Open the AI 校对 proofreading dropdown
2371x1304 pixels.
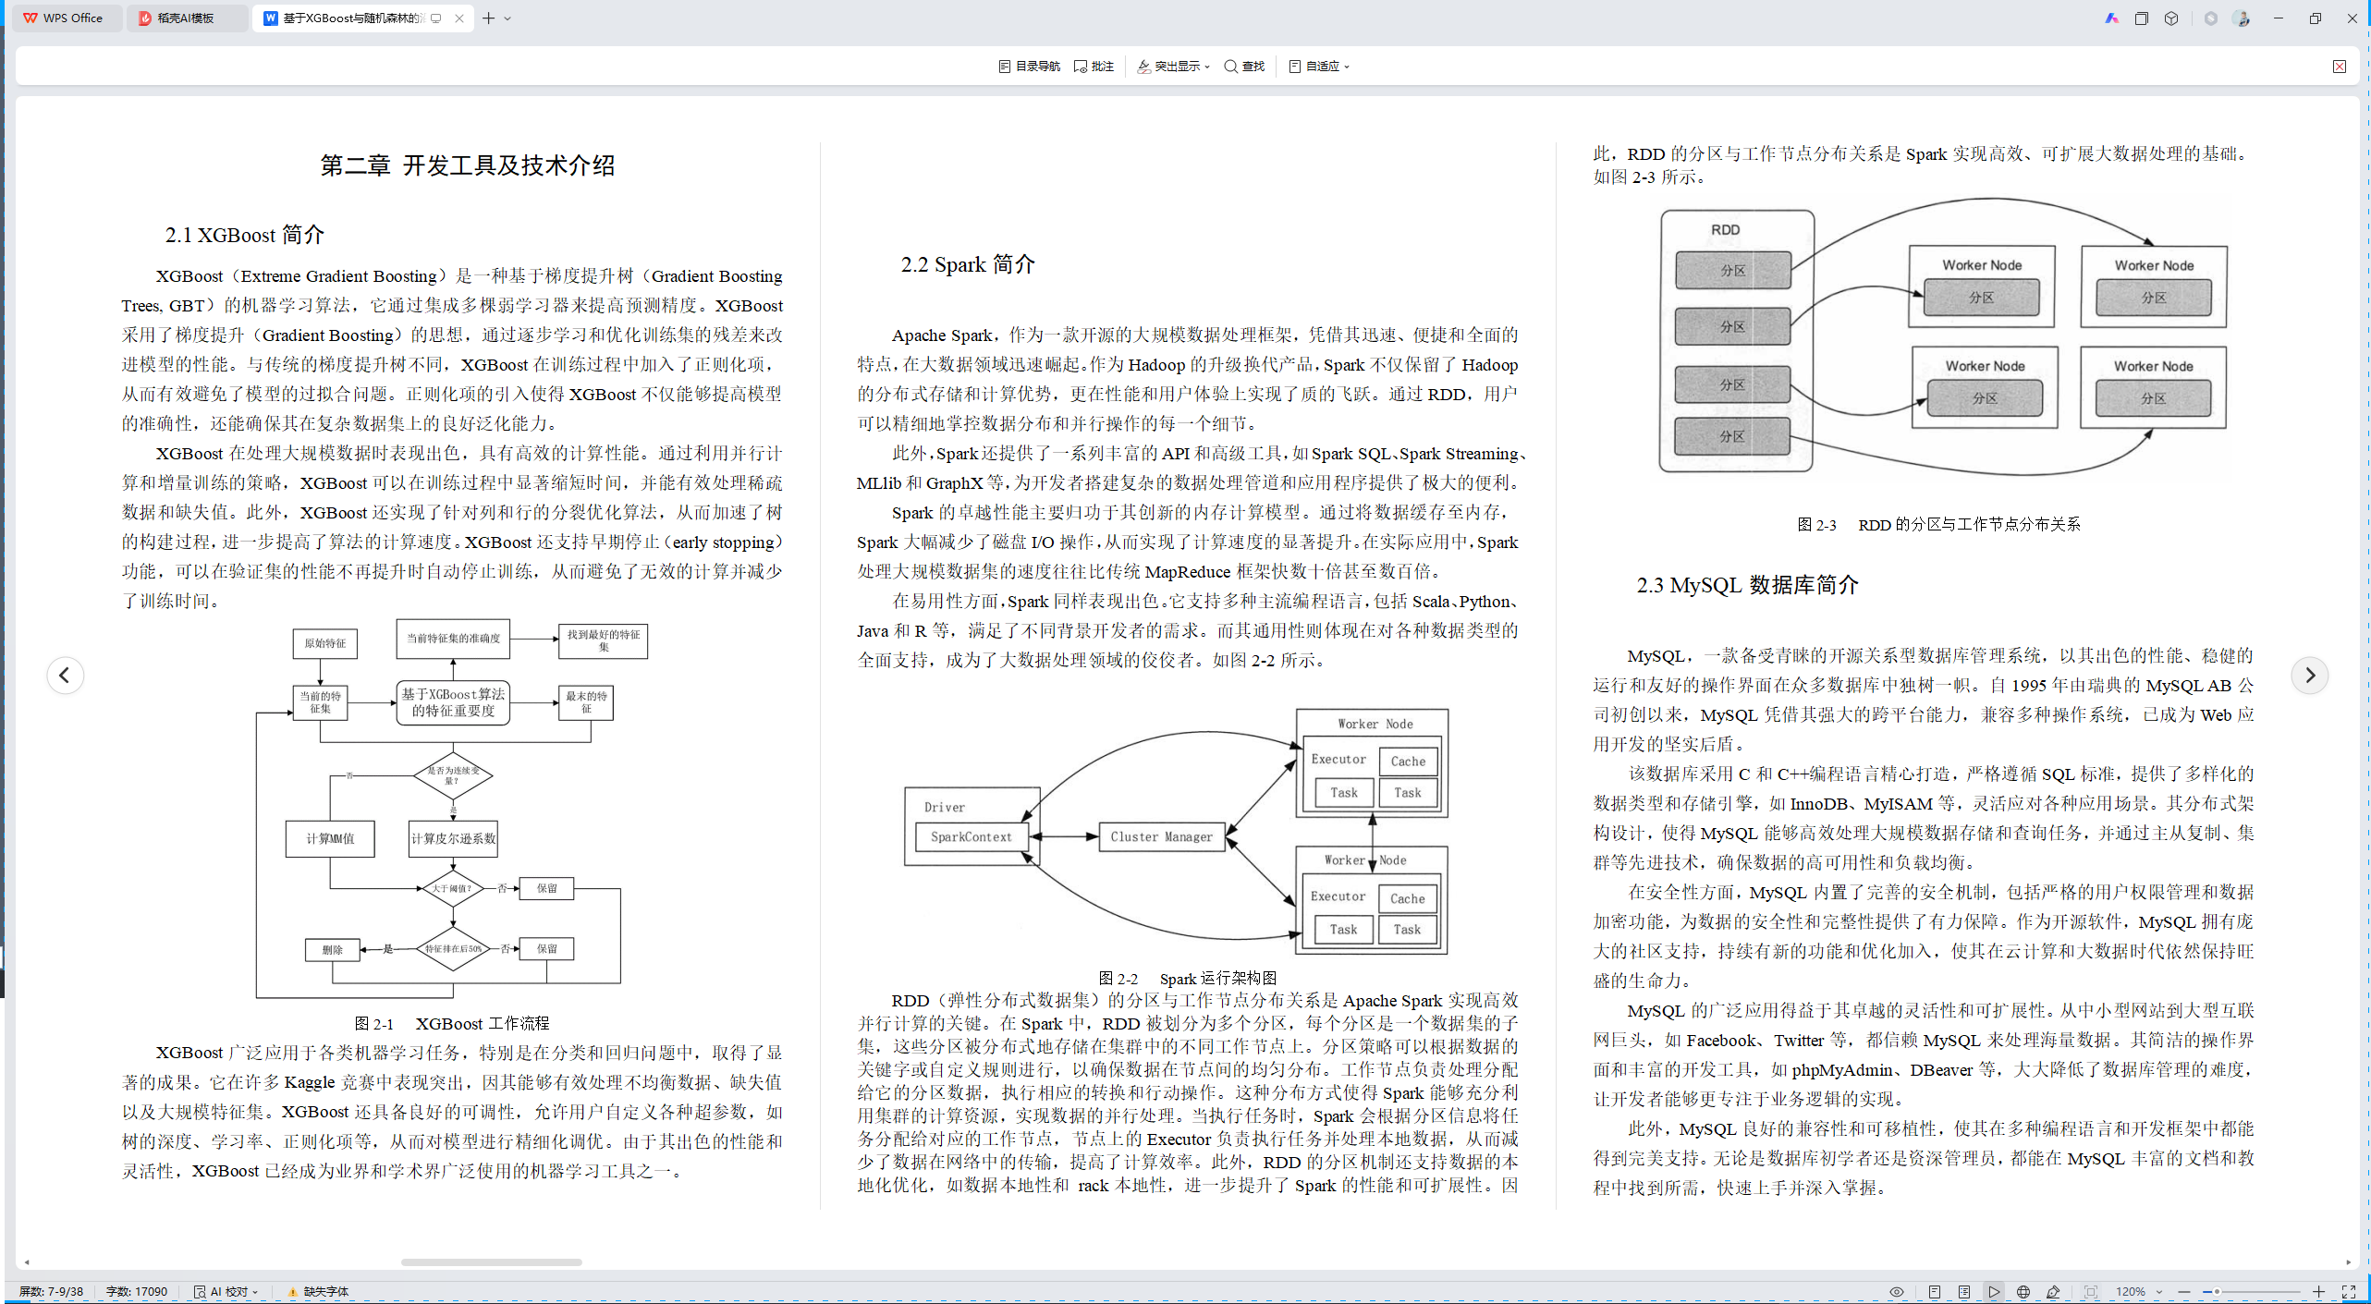pos(226,1292)
